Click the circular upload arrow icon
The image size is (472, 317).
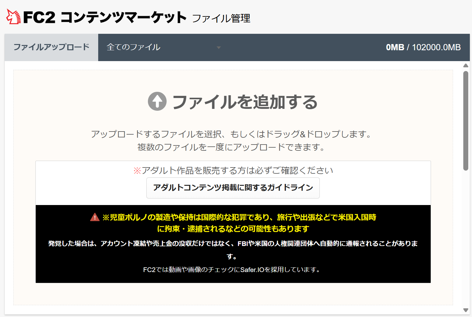(157, 101)
